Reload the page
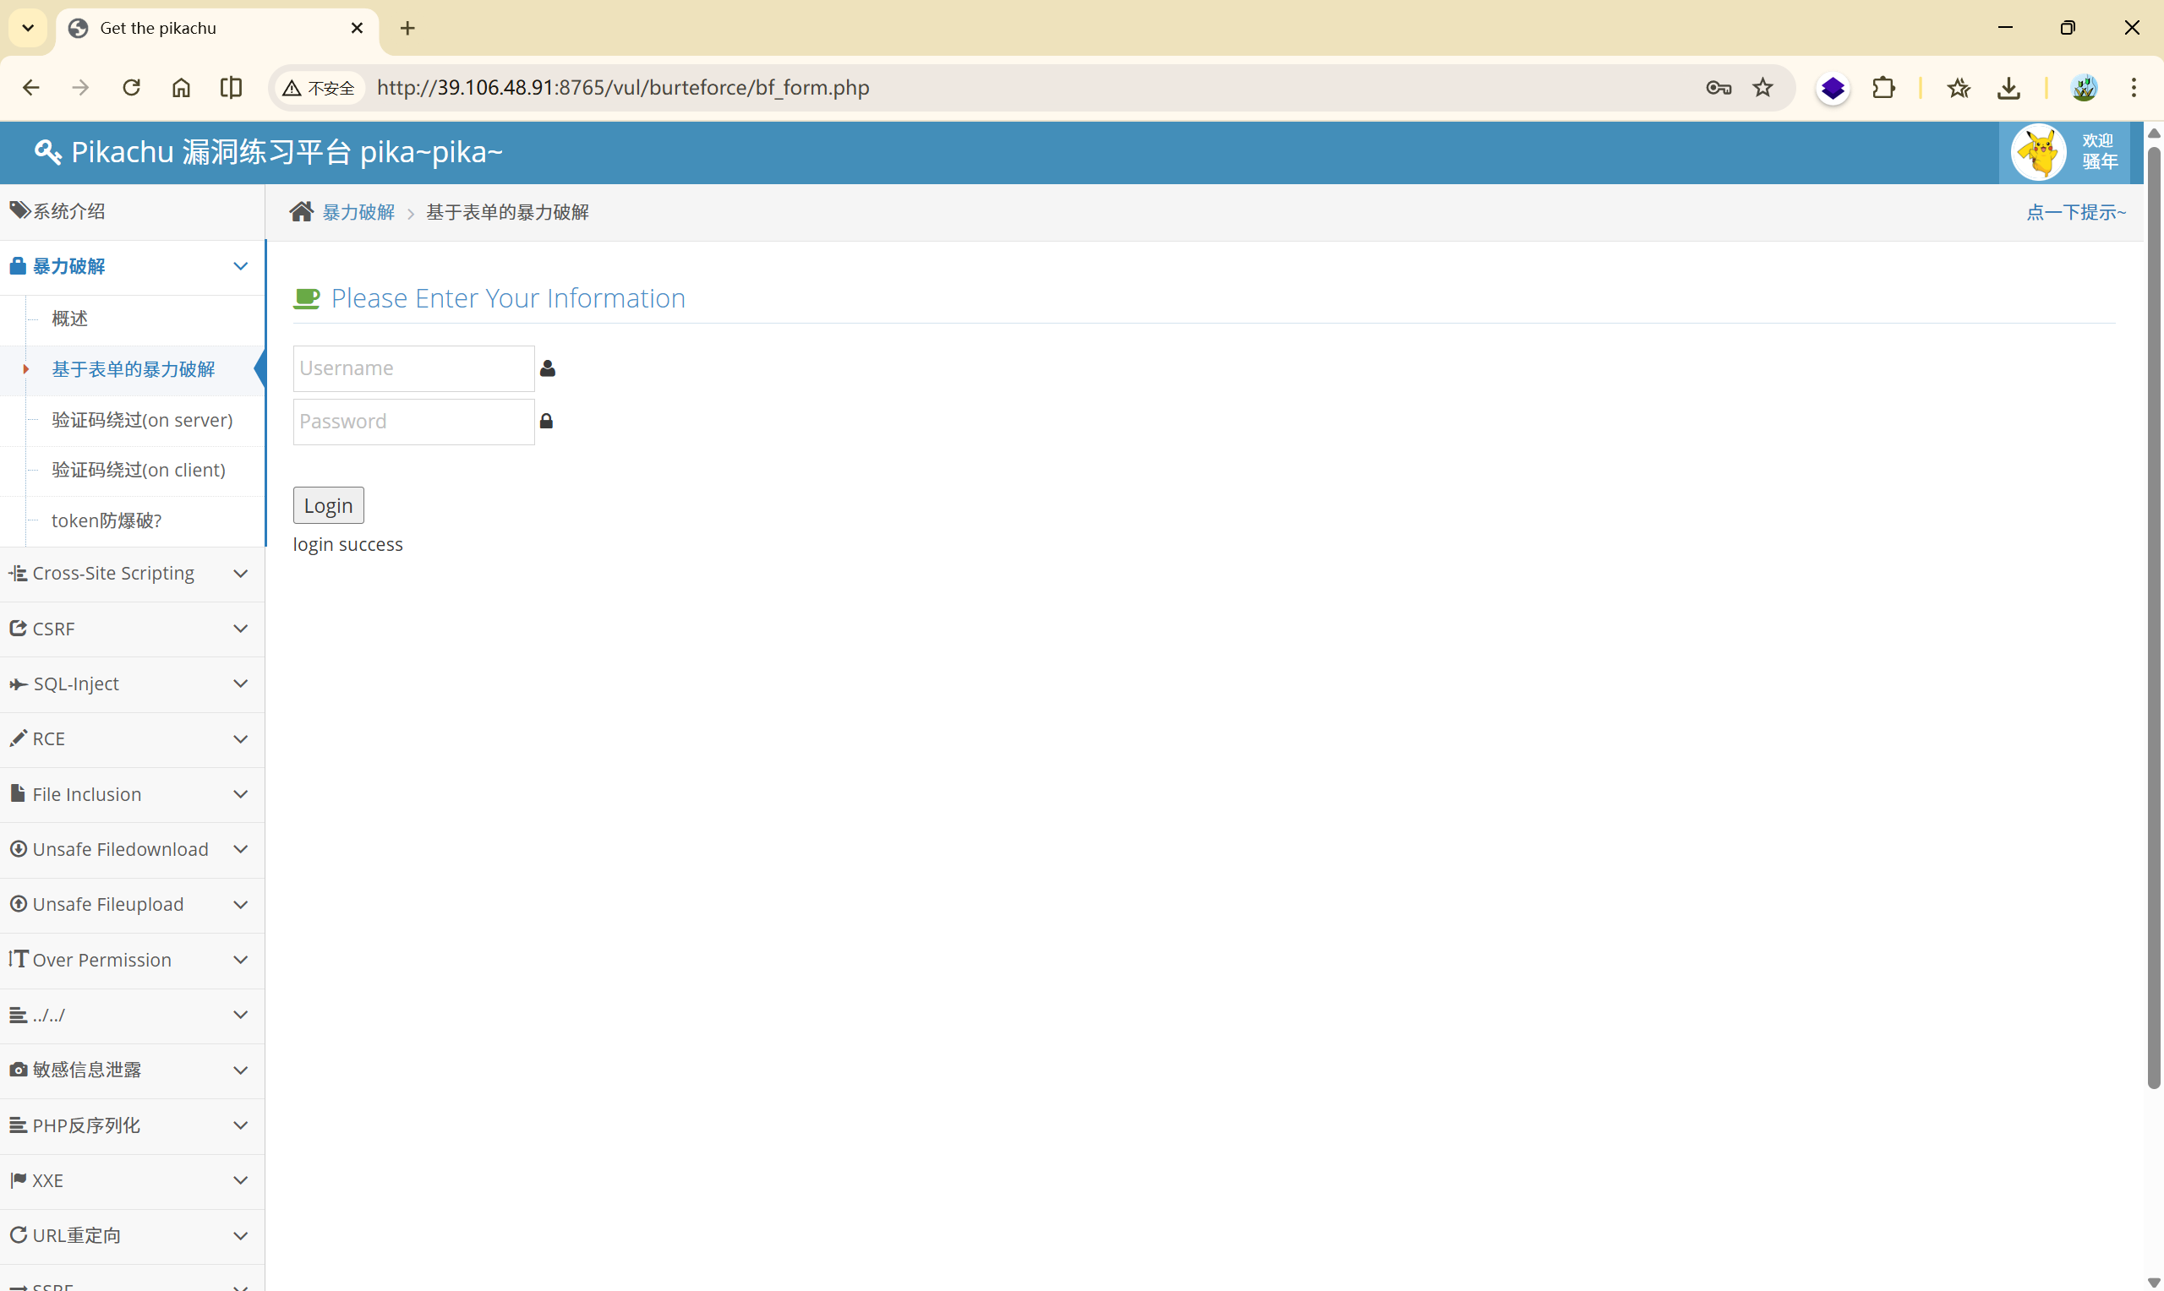 point(131,88)
